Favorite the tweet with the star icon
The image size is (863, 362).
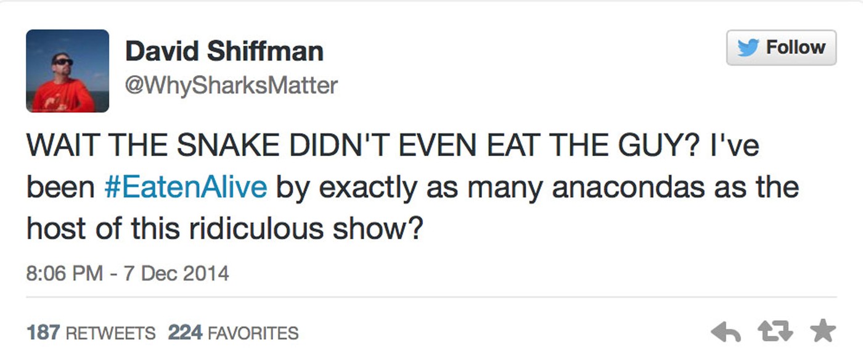[822, 332]
